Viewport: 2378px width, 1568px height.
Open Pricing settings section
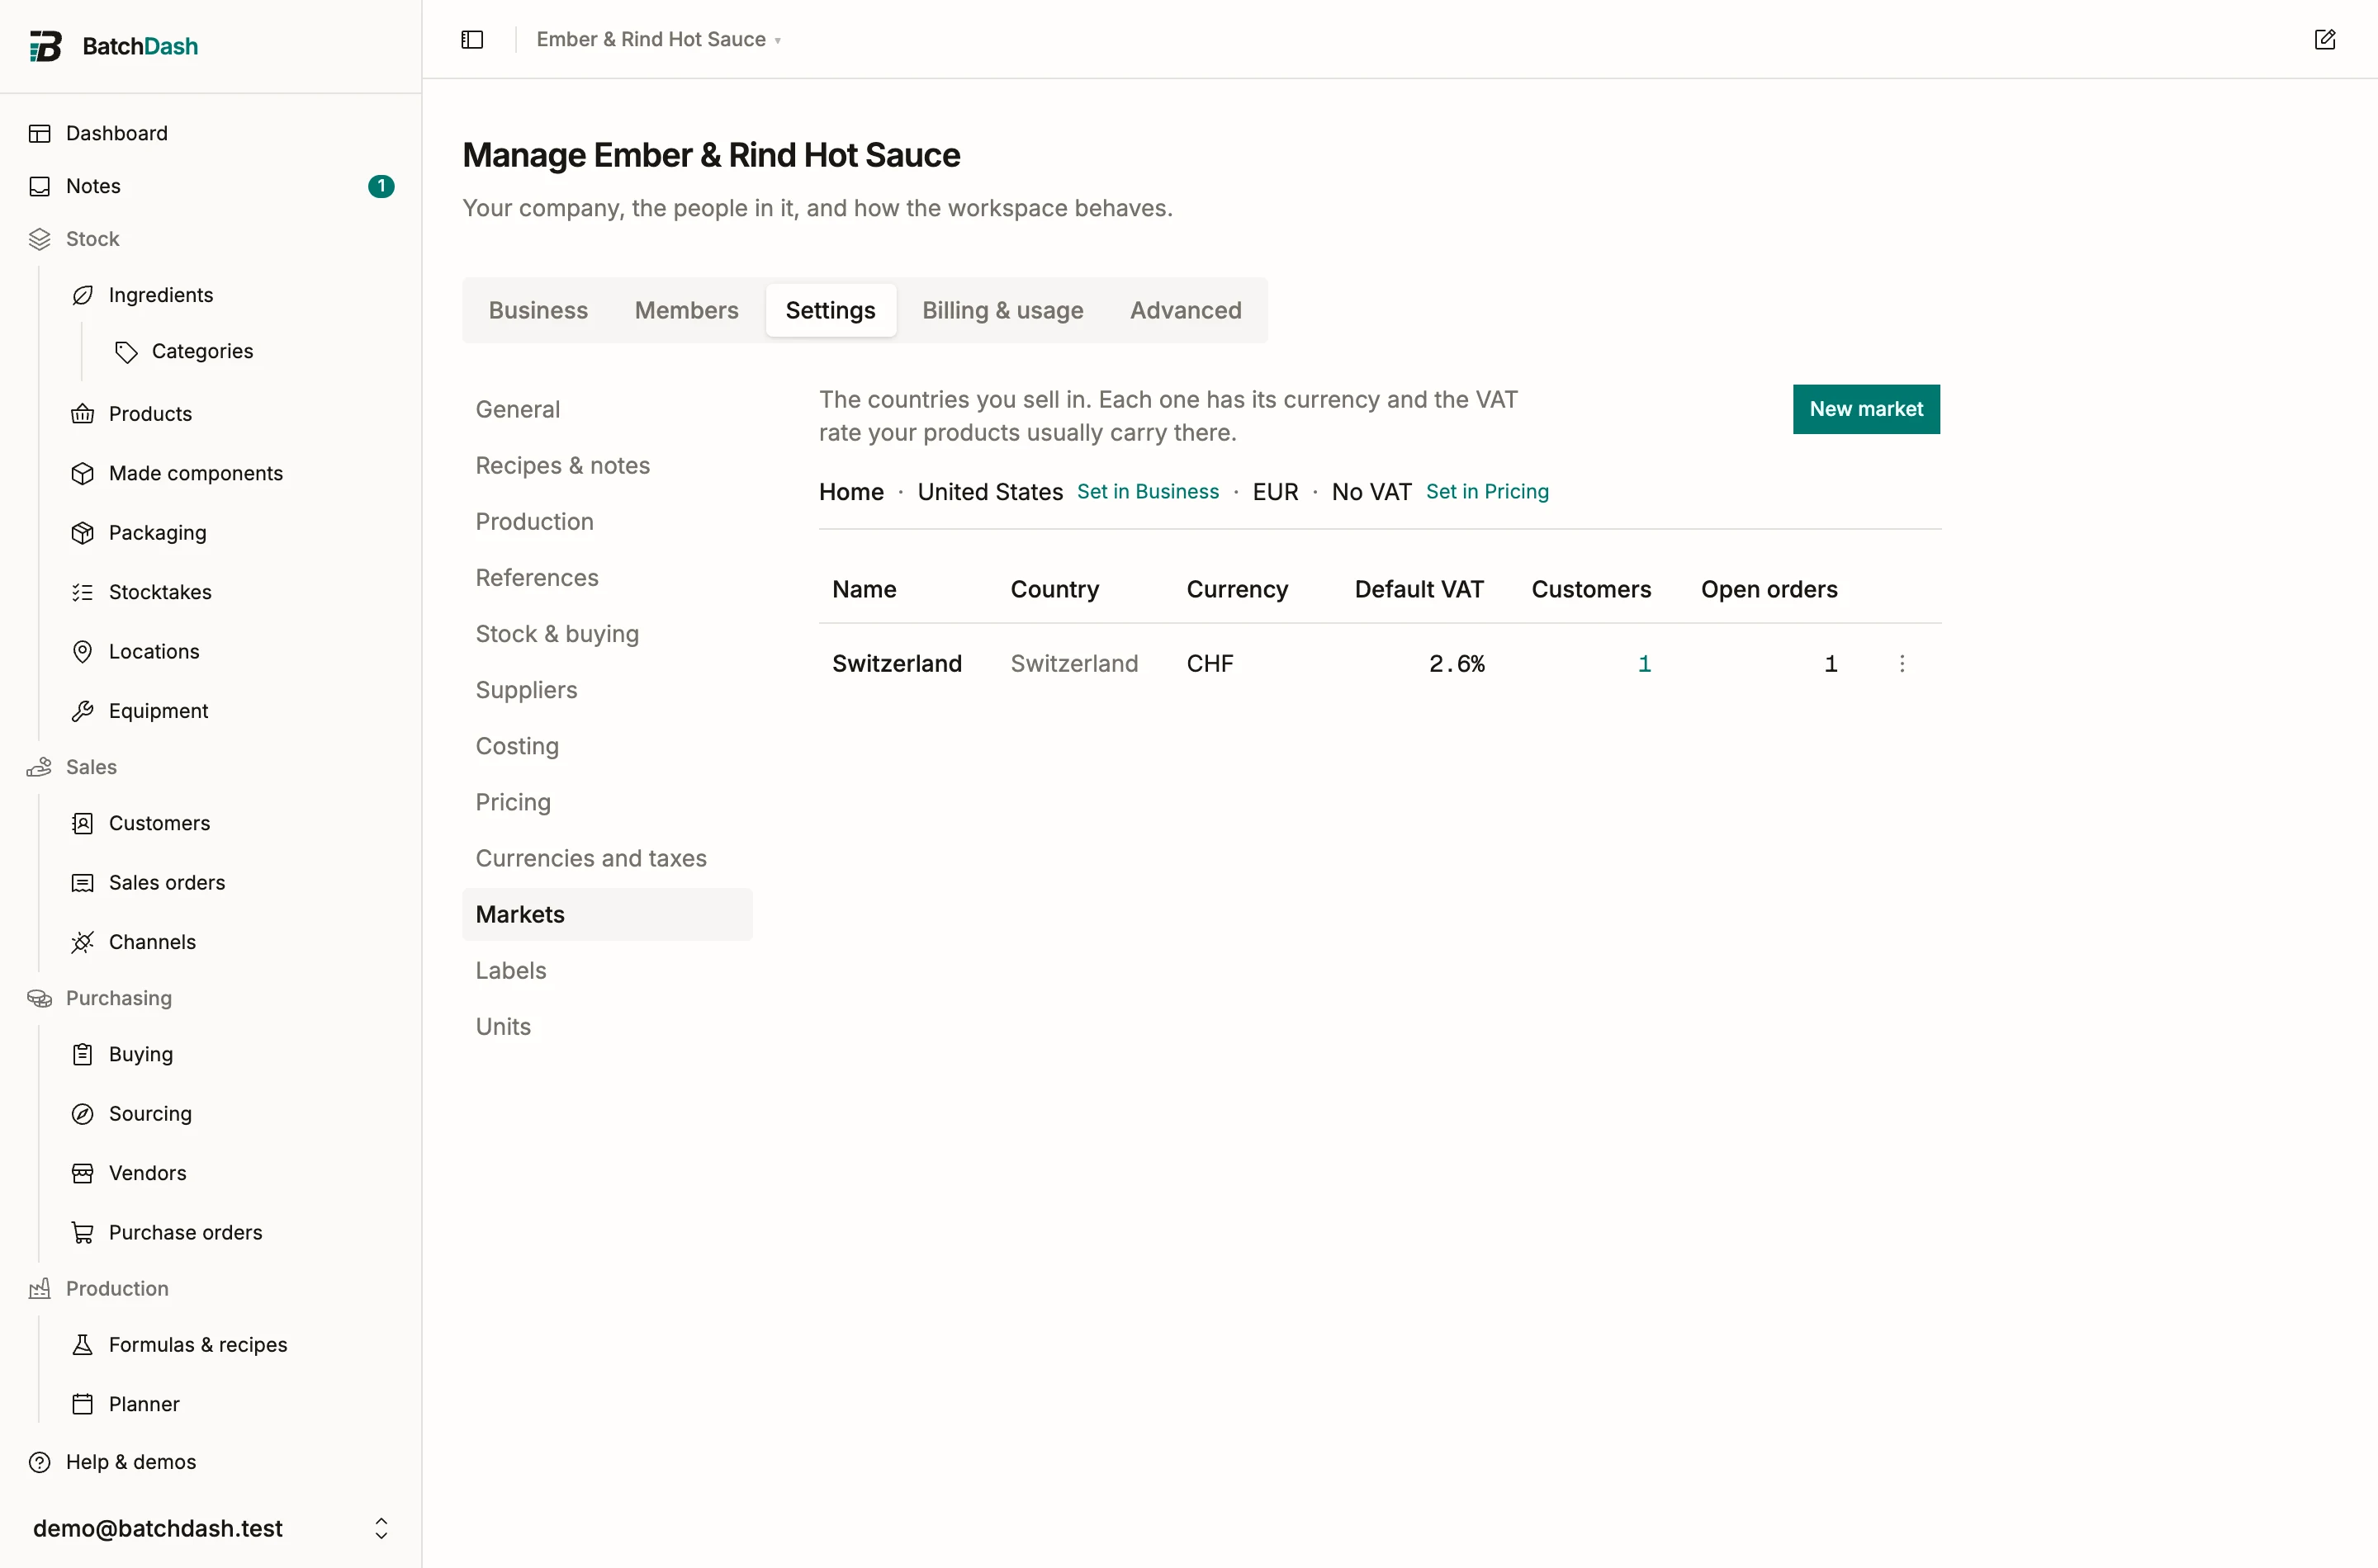[x=607, y=802]
